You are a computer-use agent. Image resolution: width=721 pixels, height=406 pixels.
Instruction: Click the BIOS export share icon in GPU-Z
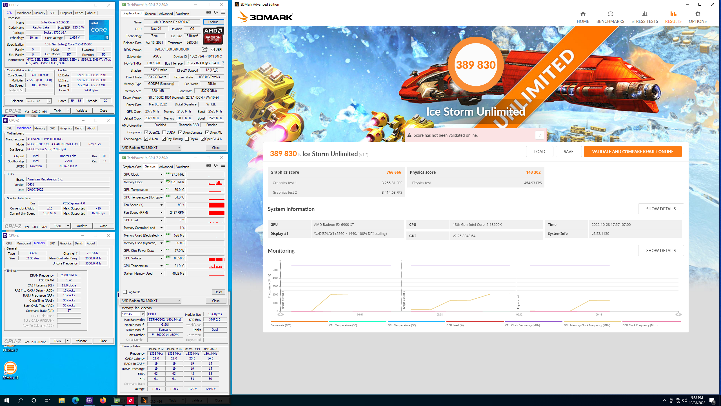point(204,49)
